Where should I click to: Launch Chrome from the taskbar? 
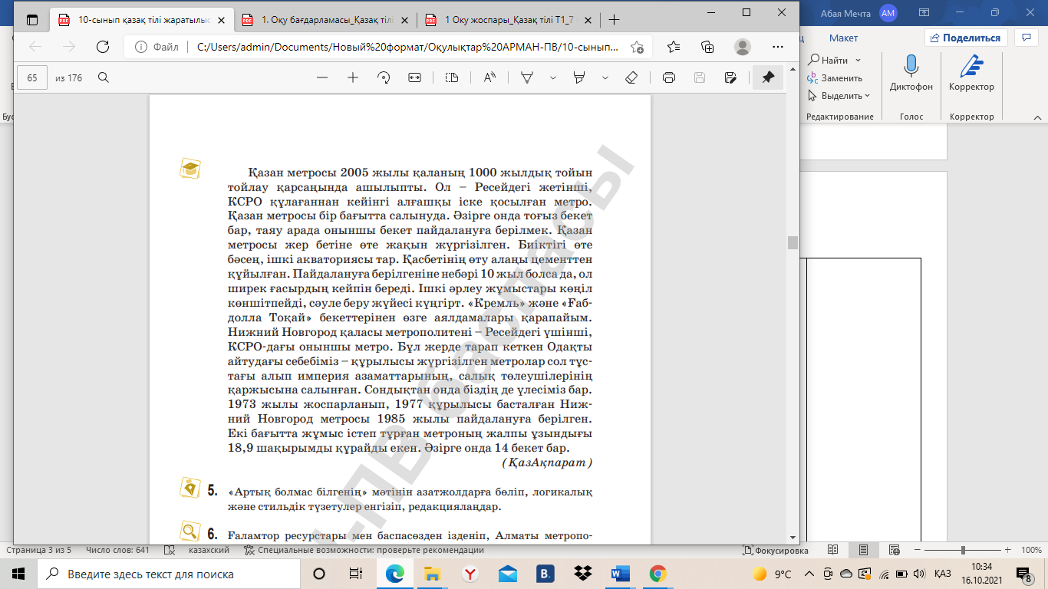pos(657,574)
